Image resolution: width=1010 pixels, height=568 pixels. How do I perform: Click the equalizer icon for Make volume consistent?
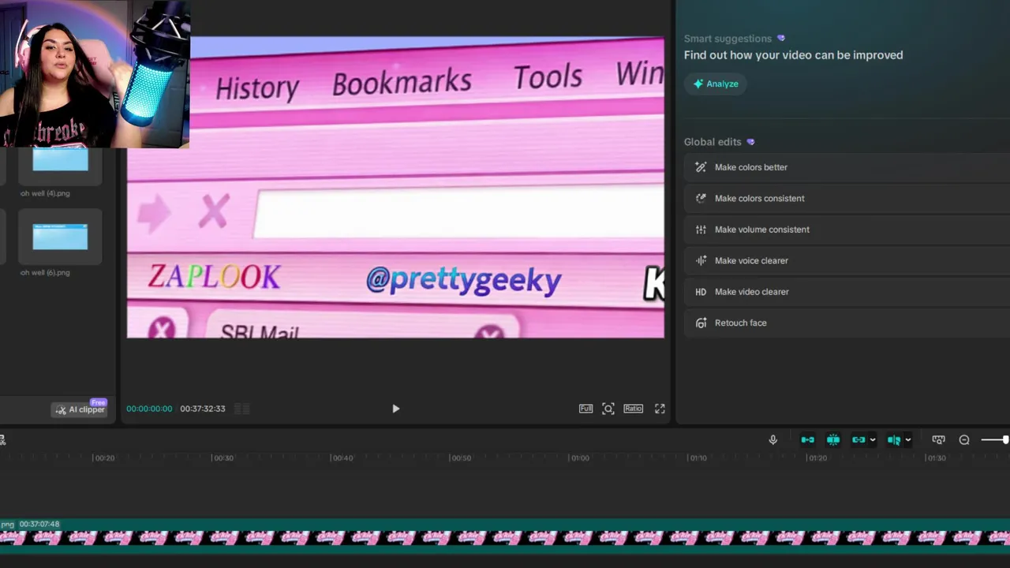click(x=701, y=230)
